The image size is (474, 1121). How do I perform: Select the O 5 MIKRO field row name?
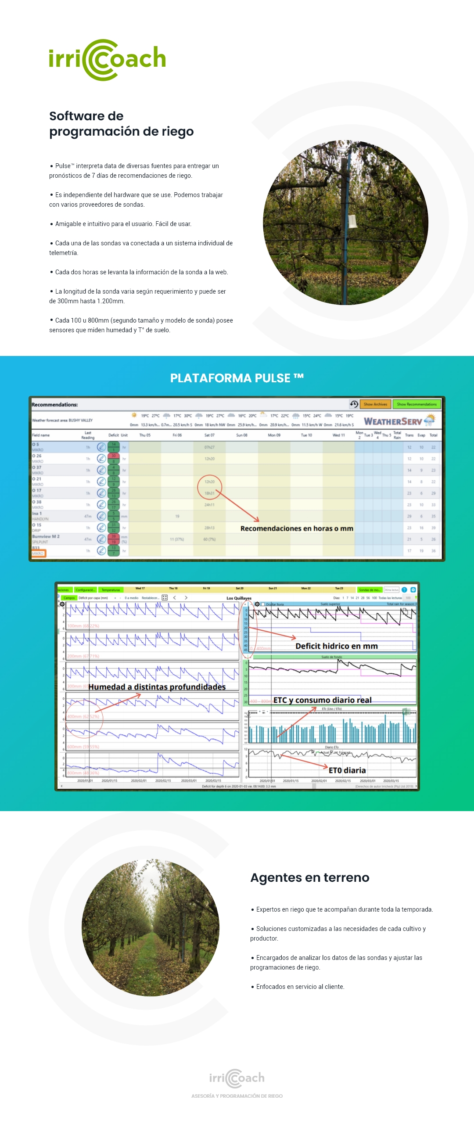[38, 447]
